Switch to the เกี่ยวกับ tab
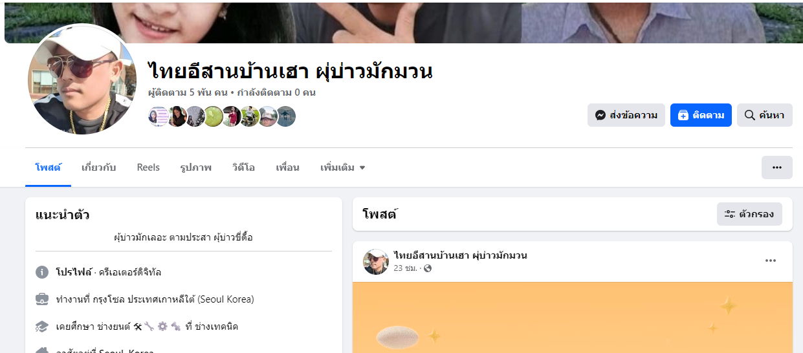This screenshot has height=353, width=803. point(98,167)
